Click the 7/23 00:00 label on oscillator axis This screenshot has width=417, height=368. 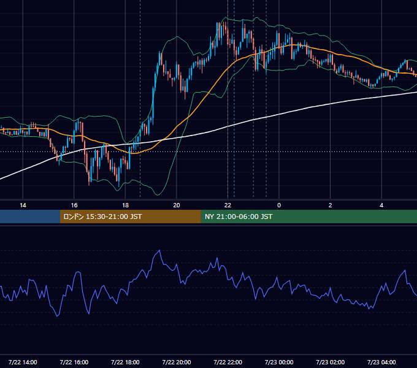point(279,362)
